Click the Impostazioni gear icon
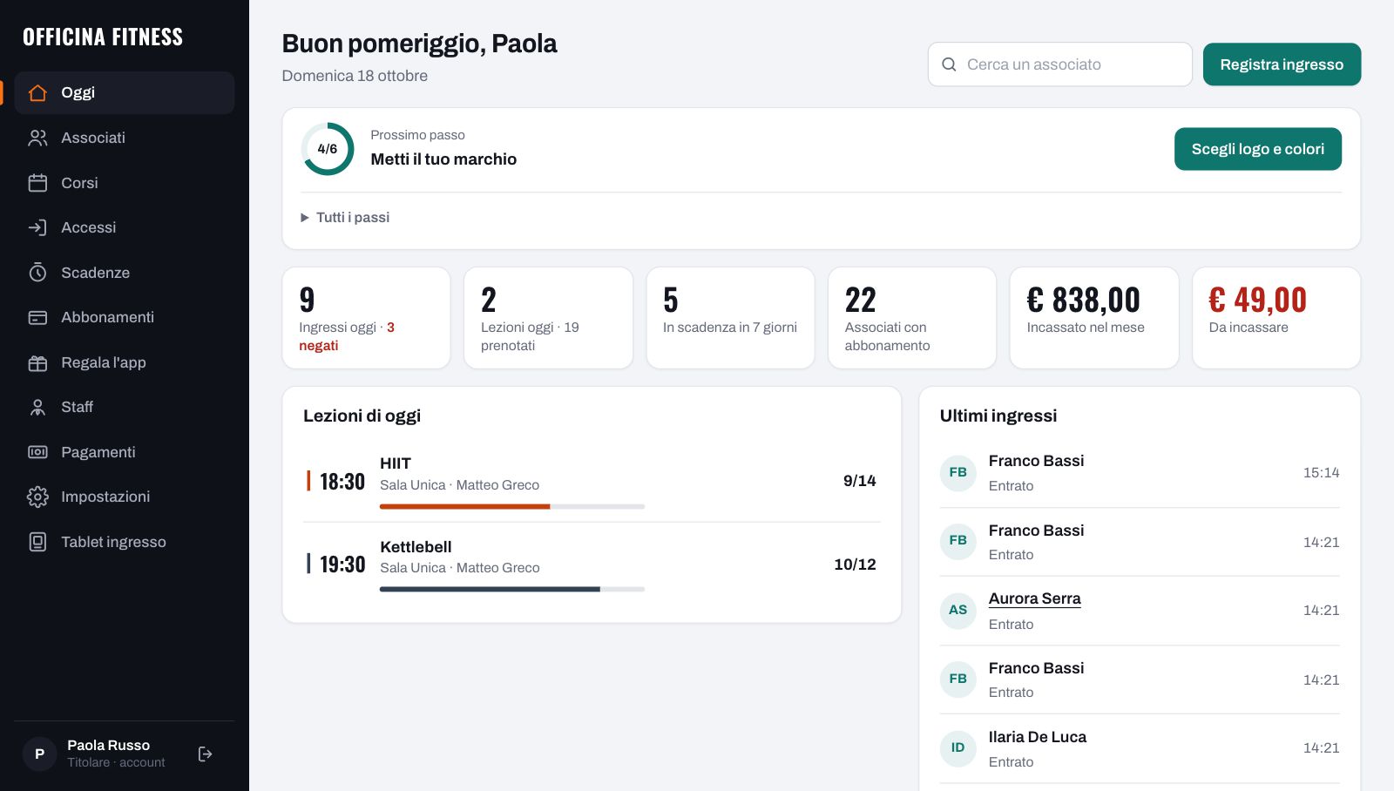The height and width of the screenshot is (791, 1394). click(37, 497)
